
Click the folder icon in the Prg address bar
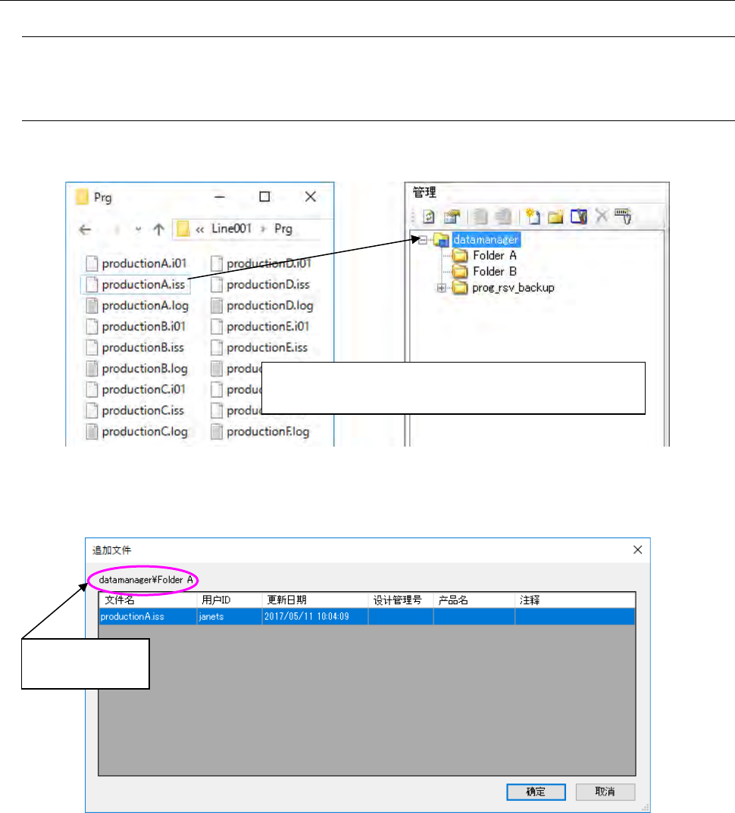tap(183, 229)
